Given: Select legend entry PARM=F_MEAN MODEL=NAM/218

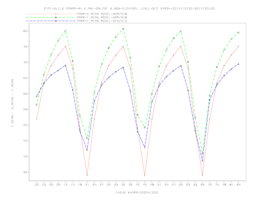Looking at the screenshot, I should (x=102, y=17).
